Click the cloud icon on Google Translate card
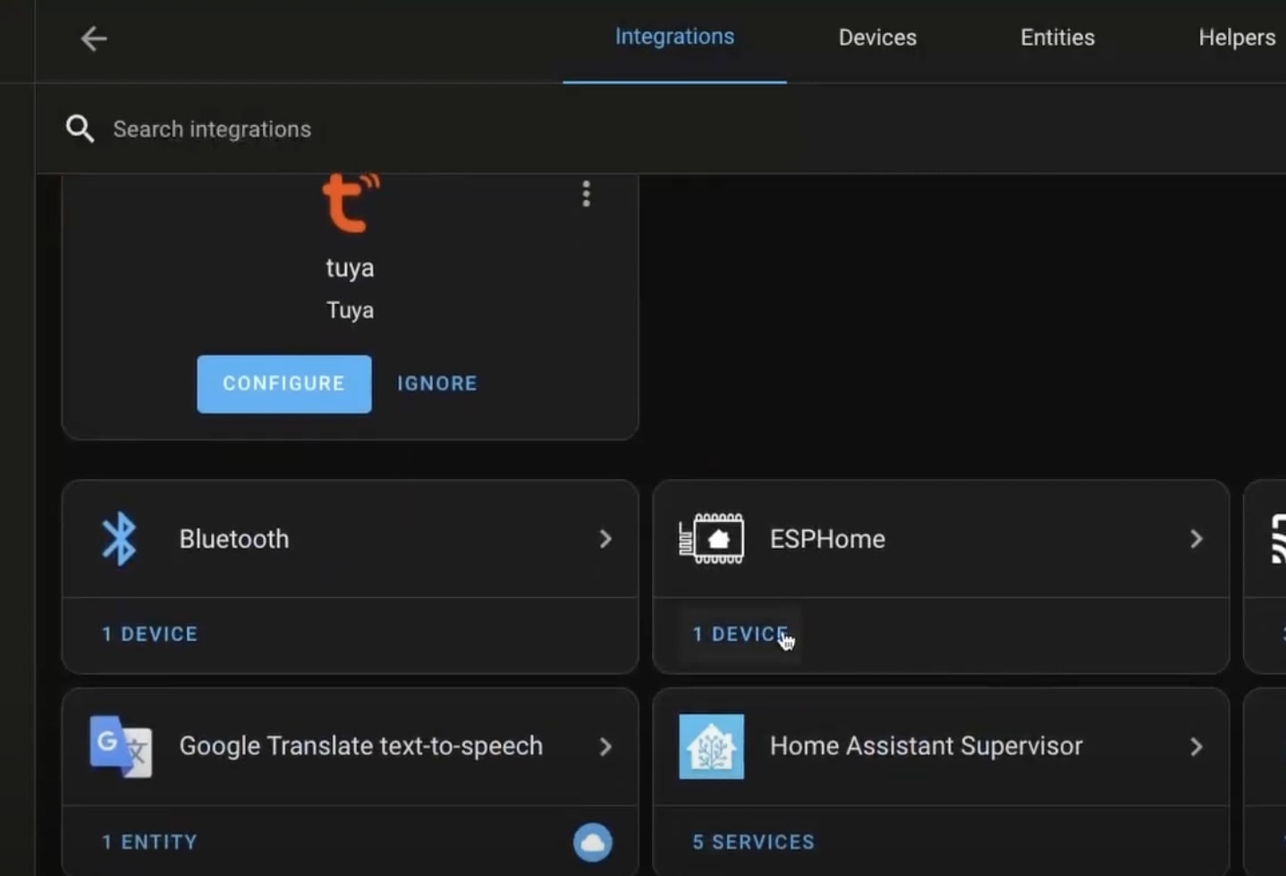Viewport: 1286px width, 876px height. click(593, 841)
